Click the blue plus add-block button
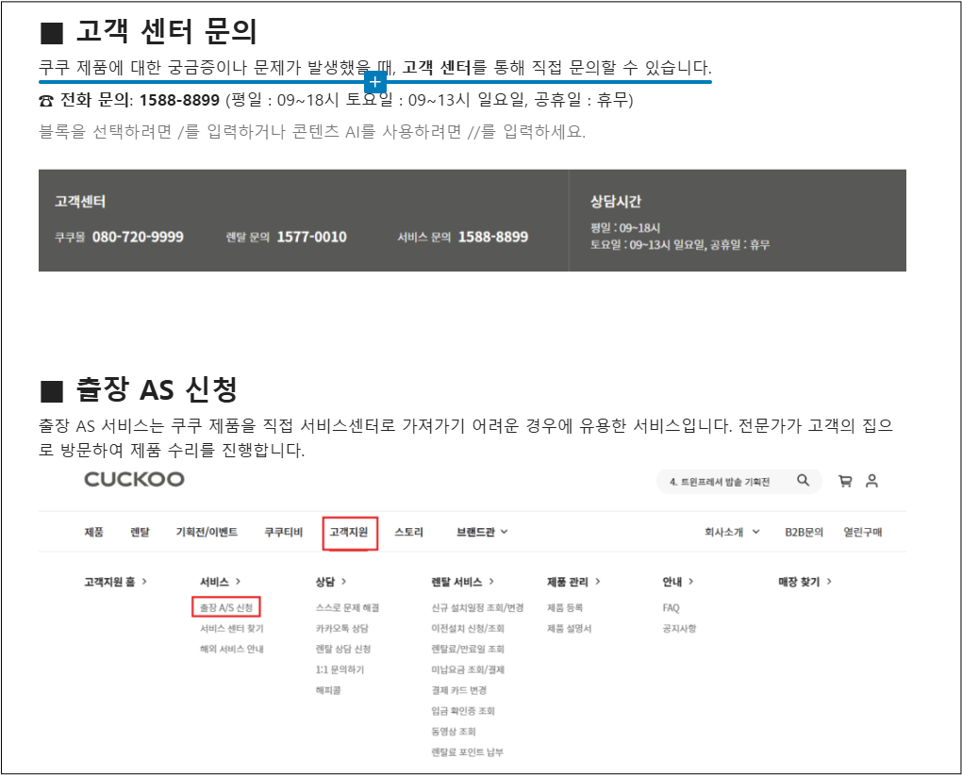The height and width of the screenshot is (775, 962). 374,82
